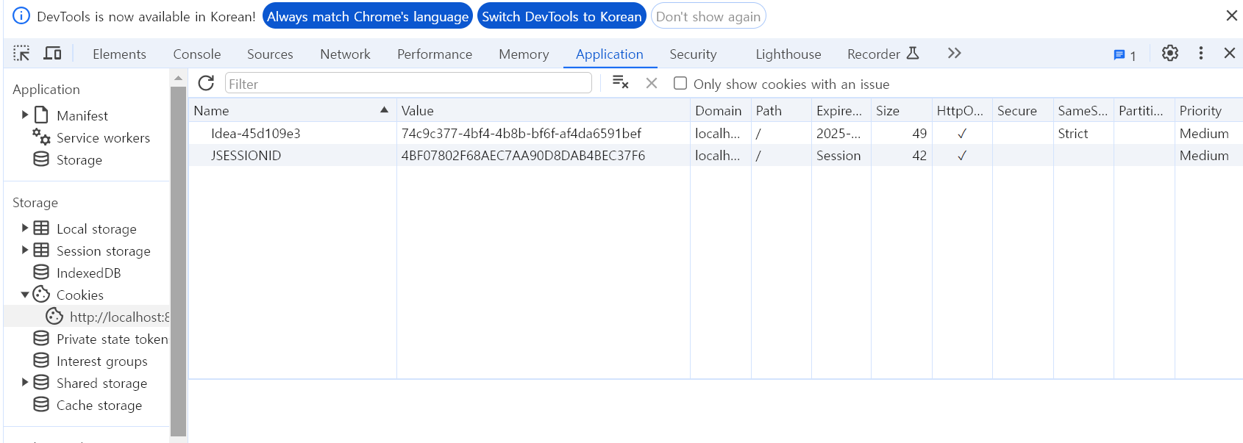Dismiss the Korean language infobar
This screenshot has height=443, width=1243.
tap(1231, 15)
